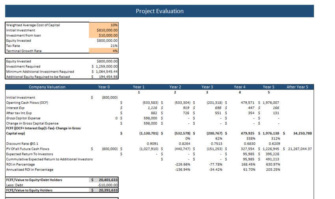The width and height of the screenshot is (335, 199).
Task: Select Year 4 FCFF value 479,925
Action: coord(248,133)
